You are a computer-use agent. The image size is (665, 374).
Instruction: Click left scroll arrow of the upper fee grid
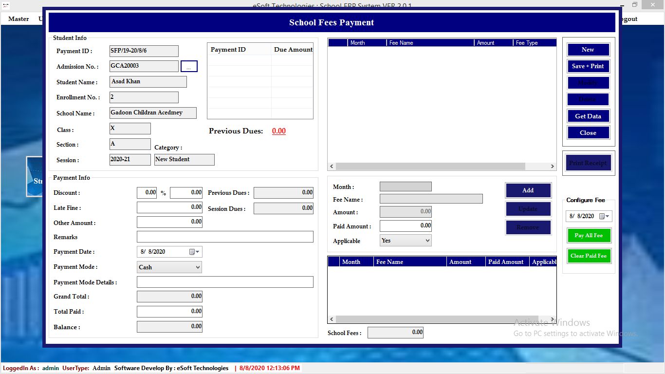point(332,167)
